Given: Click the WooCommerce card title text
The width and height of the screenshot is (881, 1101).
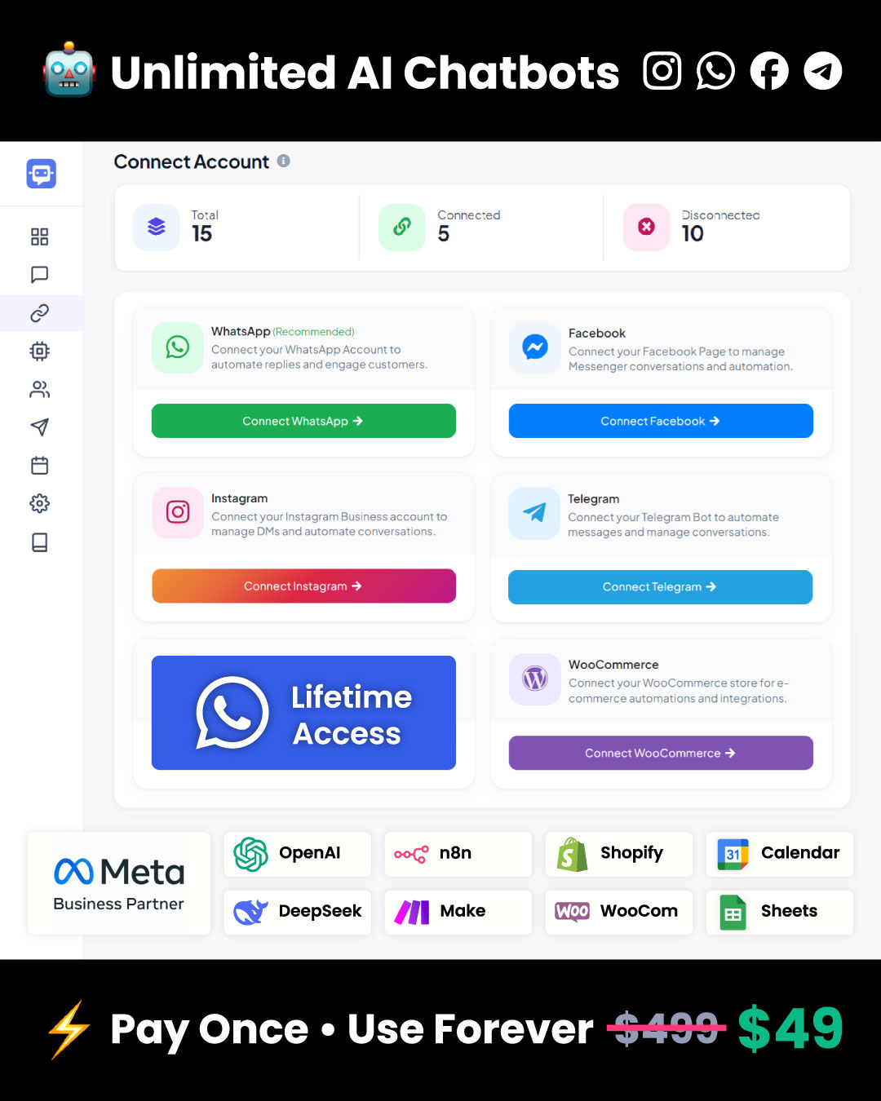Looking at the screenshot, I should [613, 665].
